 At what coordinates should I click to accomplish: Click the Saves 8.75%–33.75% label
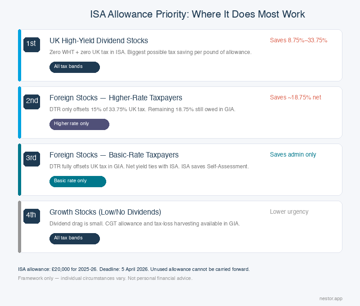click(298, 40)
